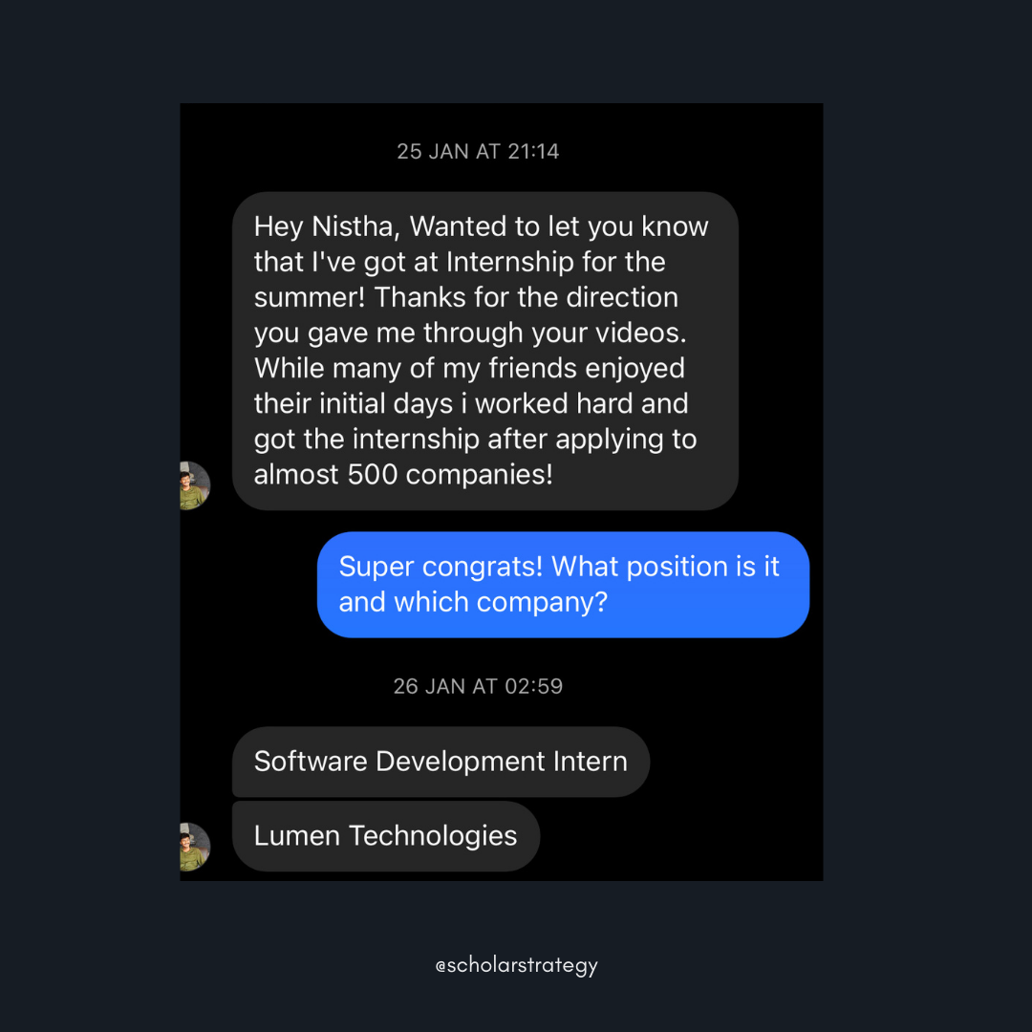The image size is (1032, 1032).
Task: Open the sender avatar beside the long message
Action: pos(195,485)
